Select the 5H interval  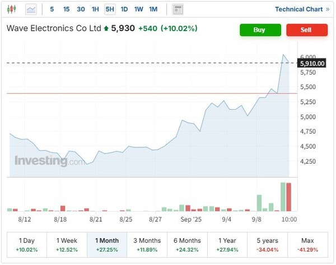pos(110,9)
